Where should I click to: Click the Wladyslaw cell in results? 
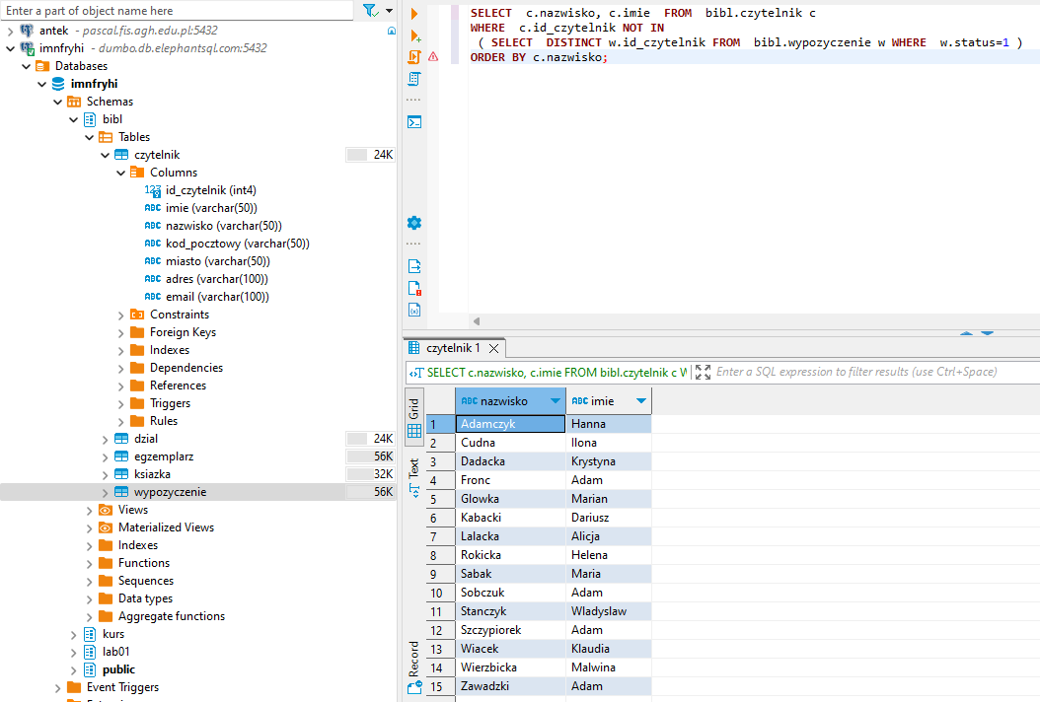pos(609,611)
